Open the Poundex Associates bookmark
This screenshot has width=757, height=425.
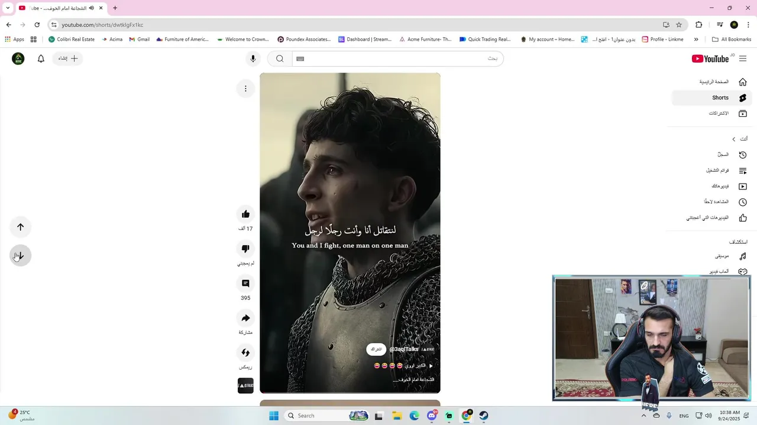(x=304, y=40)
